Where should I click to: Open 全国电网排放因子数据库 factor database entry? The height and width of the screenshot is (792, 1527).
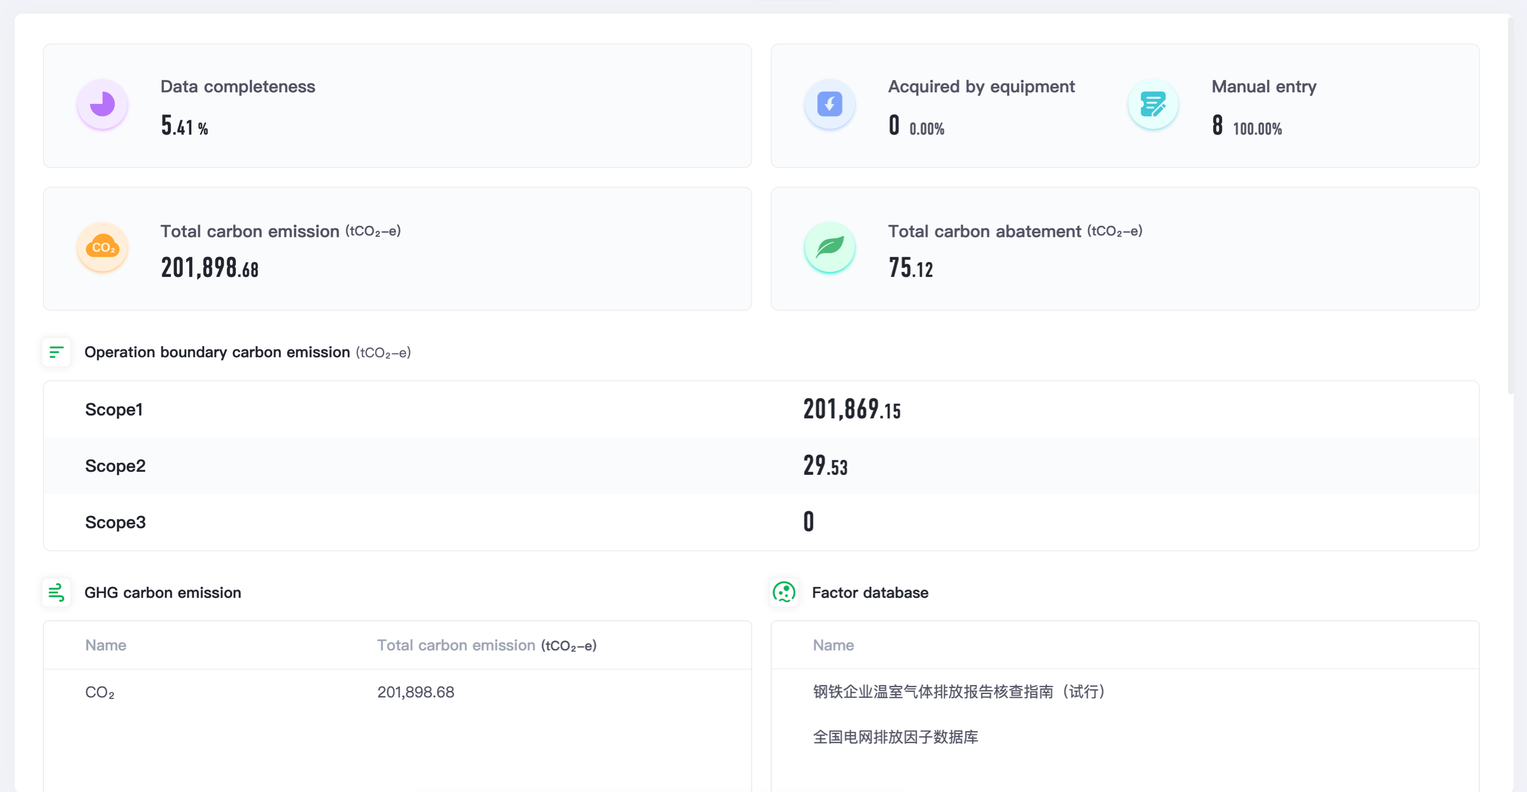895,737
